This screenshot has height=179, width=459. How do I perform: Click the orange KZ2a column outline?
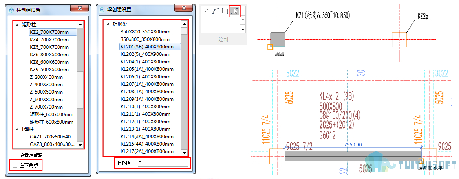tap(399, 40)
